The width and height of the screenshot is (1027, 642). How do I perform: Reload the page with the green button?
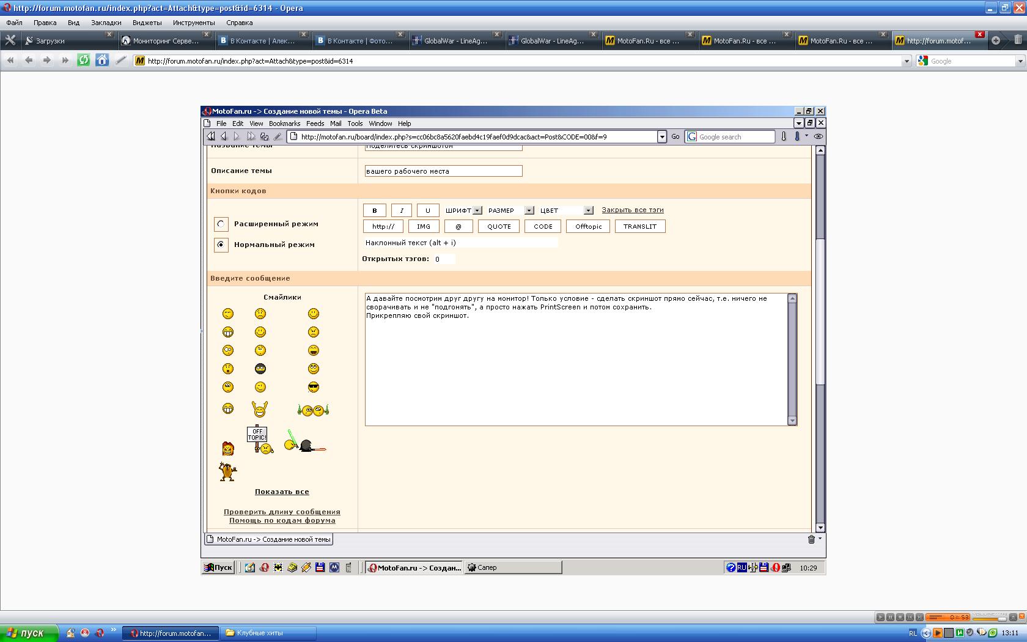(x=84, y=60)
